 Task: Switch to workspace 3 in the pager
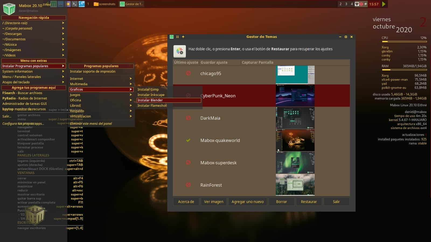pos(346,4)
